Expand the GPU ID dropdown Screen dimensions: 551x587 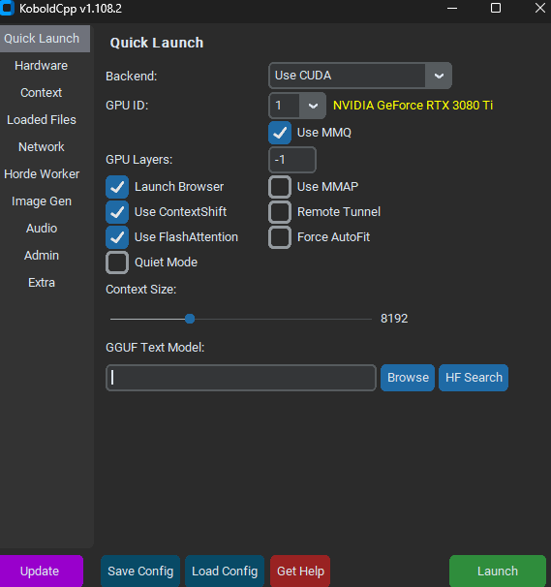point(313,106)
